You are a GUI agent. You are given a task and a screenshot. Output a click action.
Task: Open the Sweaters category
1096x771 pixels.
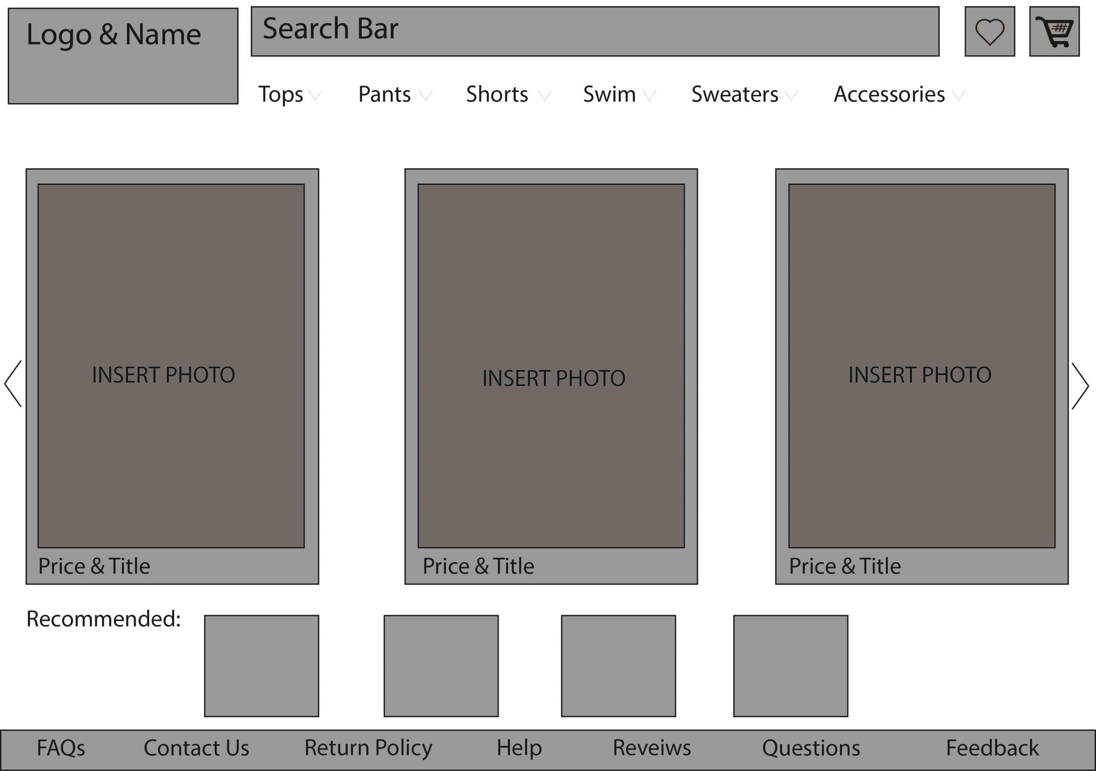pos(734,94)
